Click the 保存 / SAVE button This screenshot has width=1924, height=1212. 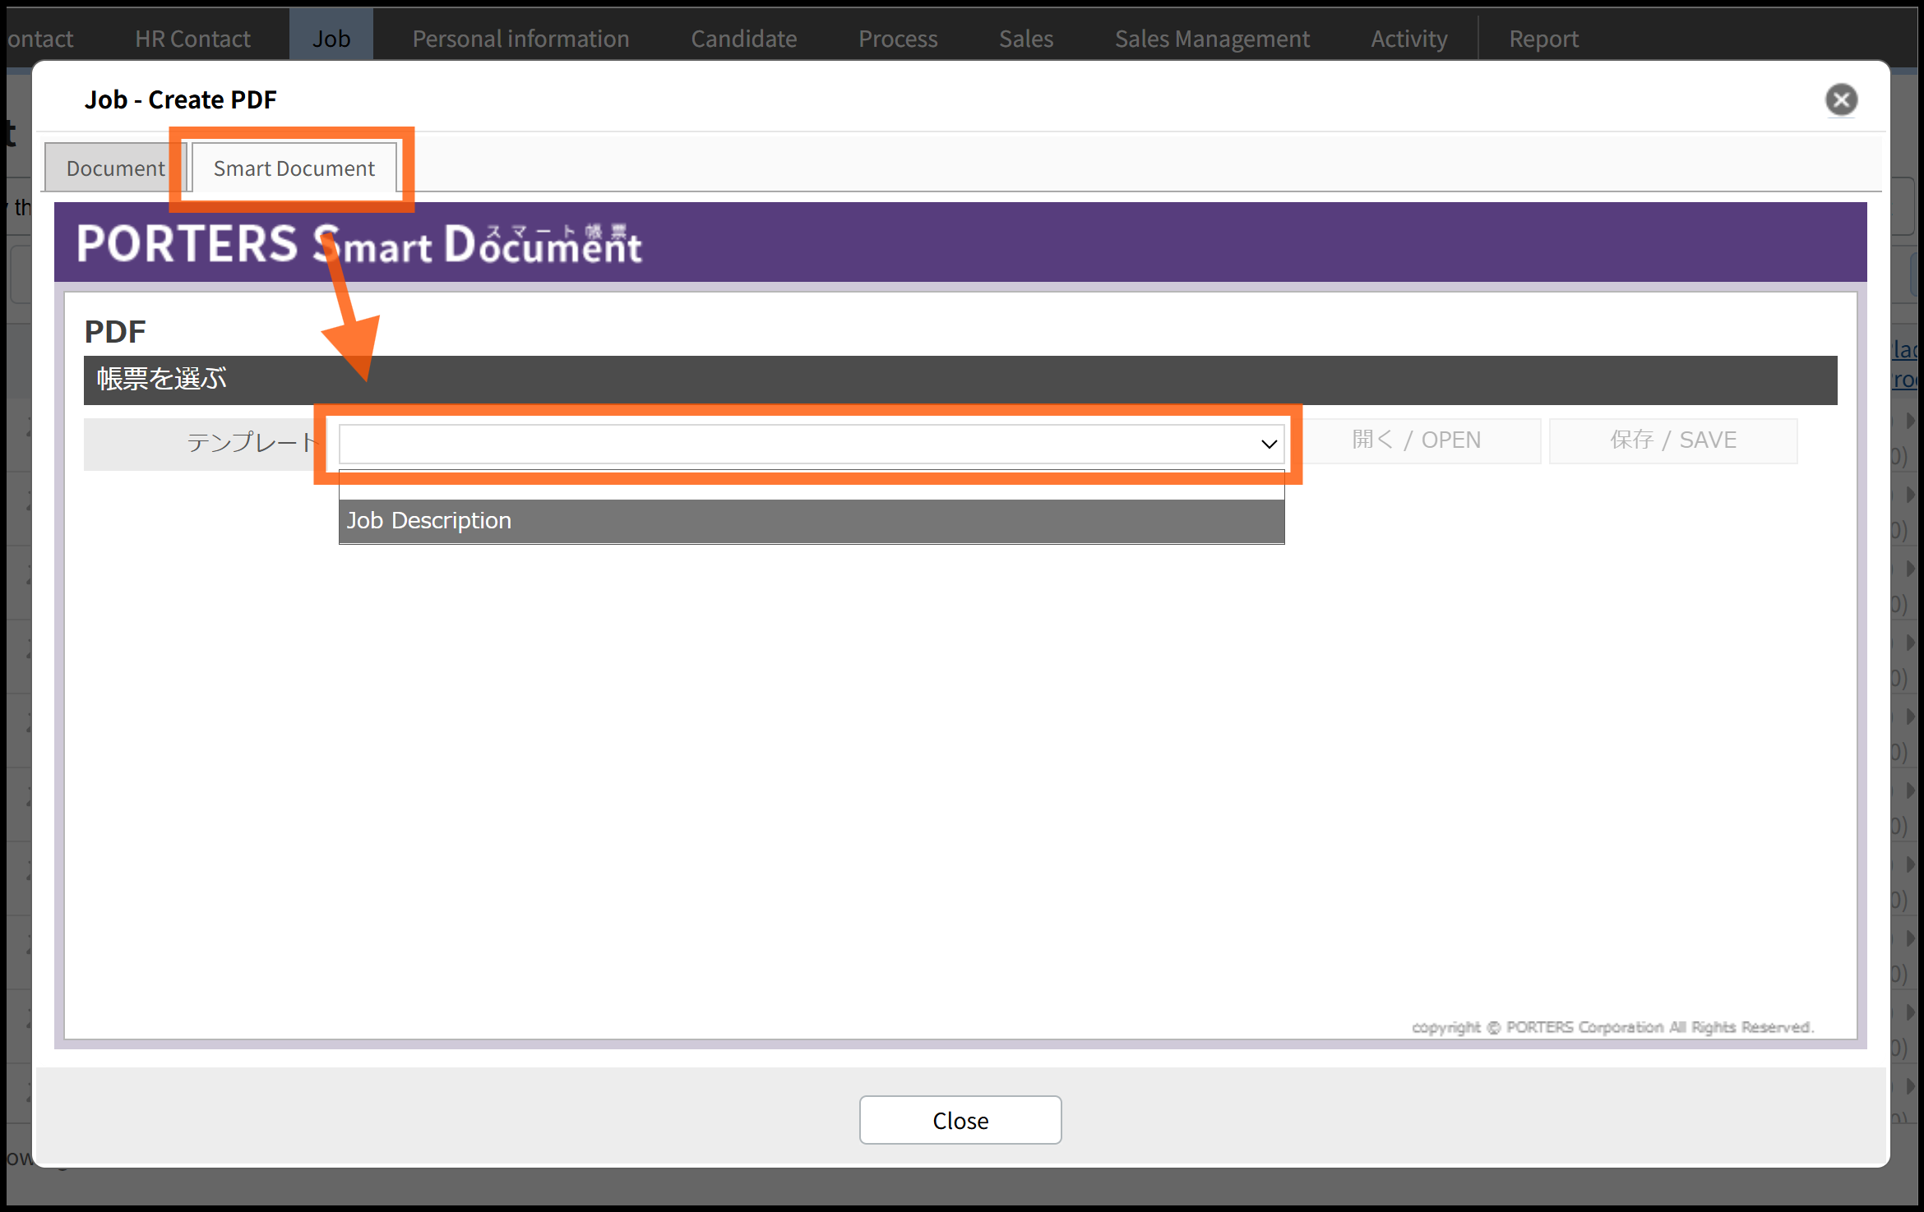pyautogui.click(x=1673, y=440)
